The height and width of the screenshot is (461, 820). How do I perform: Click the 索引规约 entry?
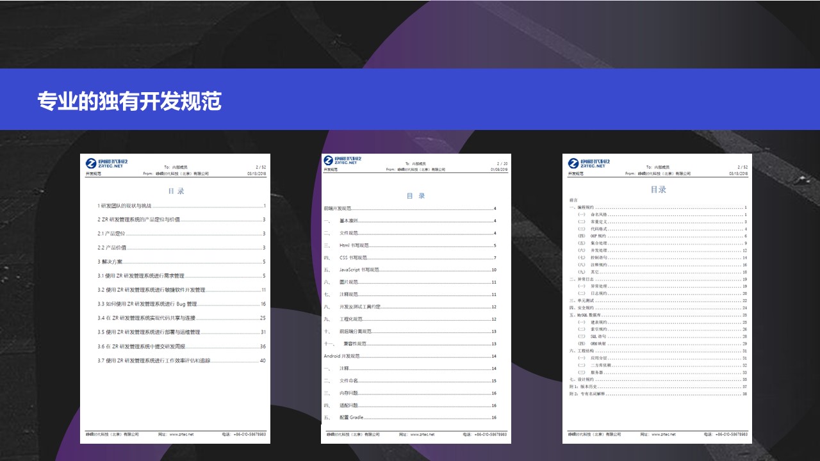pos(662,329)
